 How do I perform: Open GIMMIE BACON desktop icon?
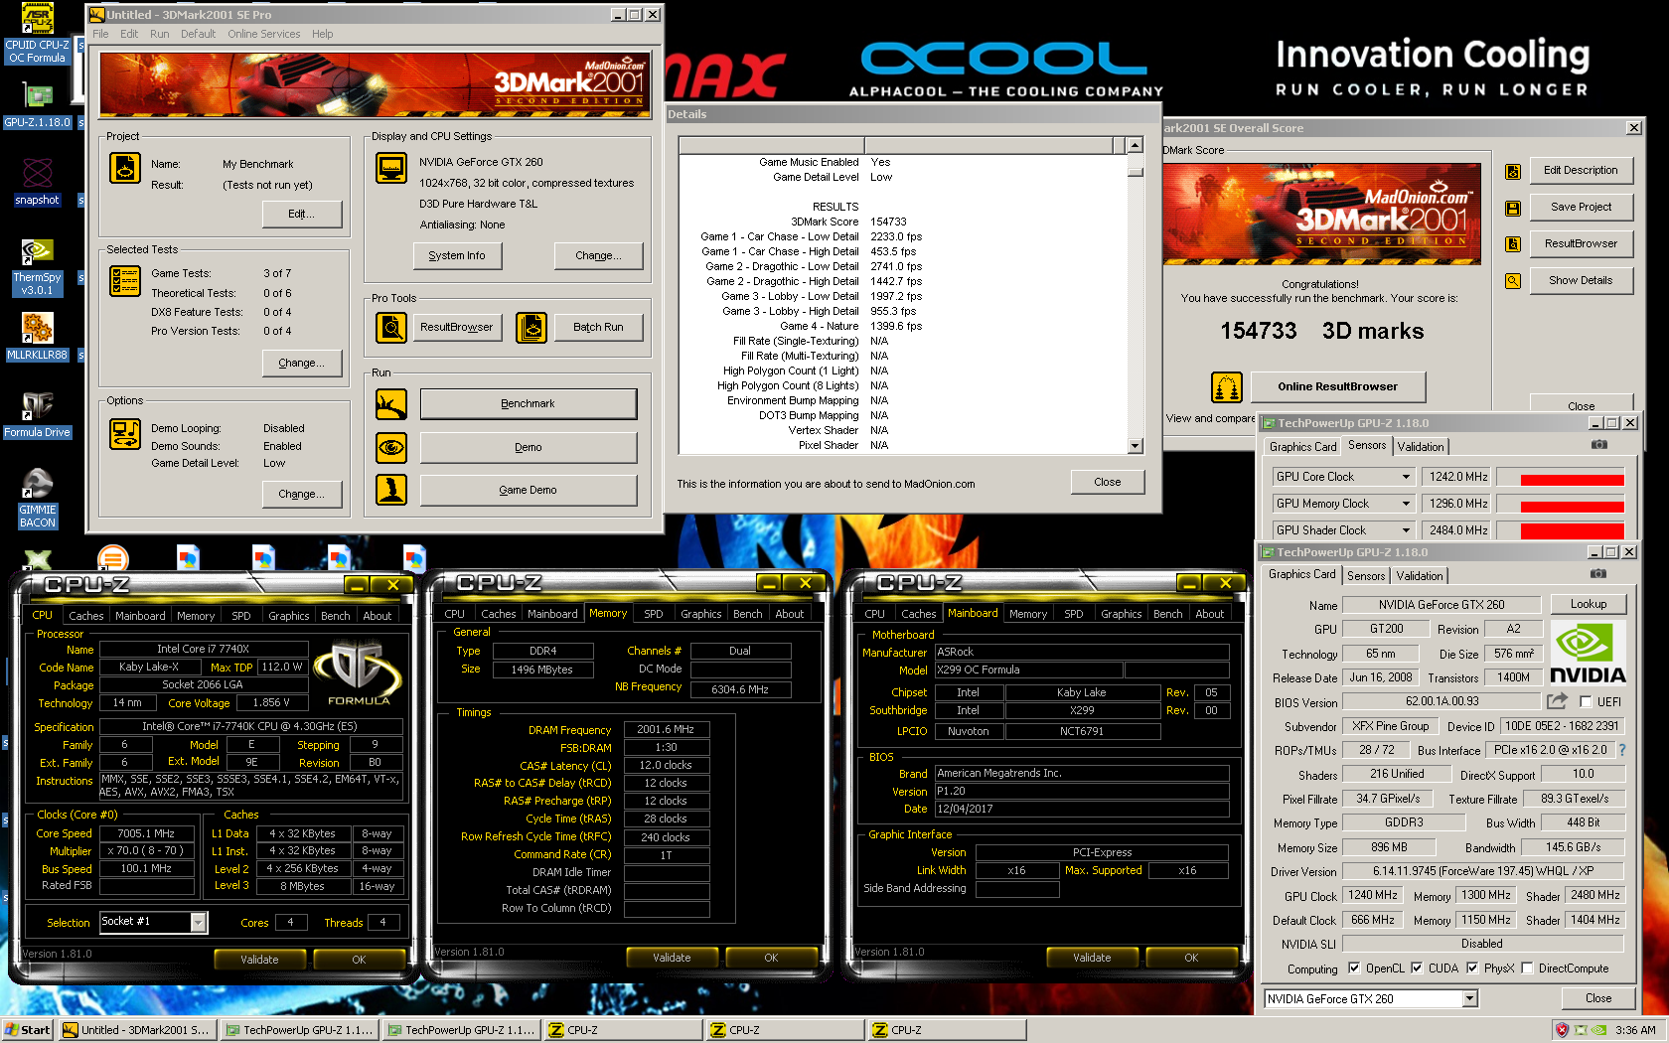pyautogui.click(x=37, y=499)
